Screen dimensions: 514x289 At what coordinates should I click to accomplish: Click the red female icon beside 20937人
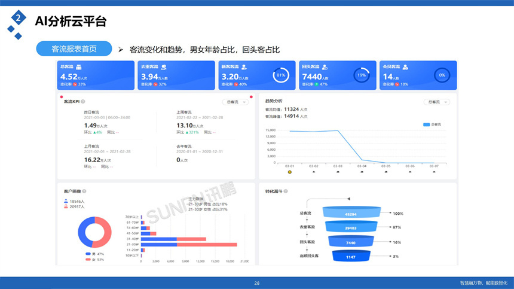pos(66,206)
